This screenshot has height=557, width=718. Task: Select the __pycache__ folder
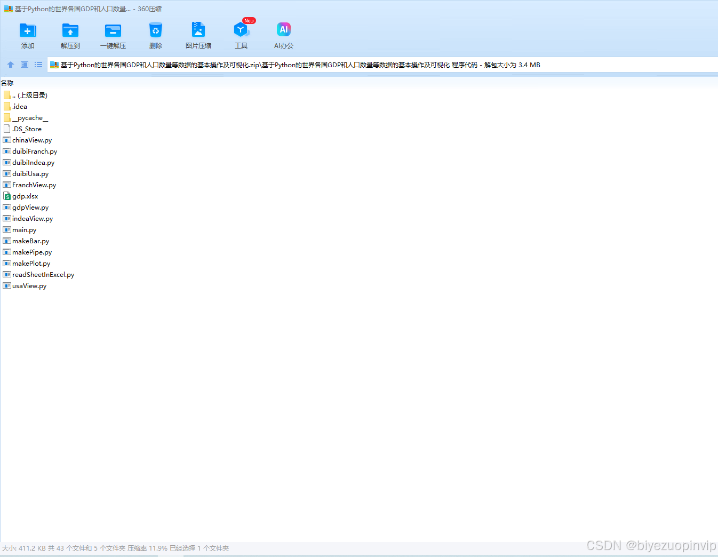(x=26, y=117)
